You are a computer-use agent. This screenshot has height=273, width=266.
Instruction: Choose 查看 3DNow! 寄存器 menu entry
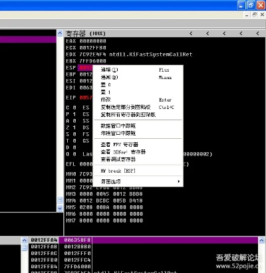tap(138, 152)
